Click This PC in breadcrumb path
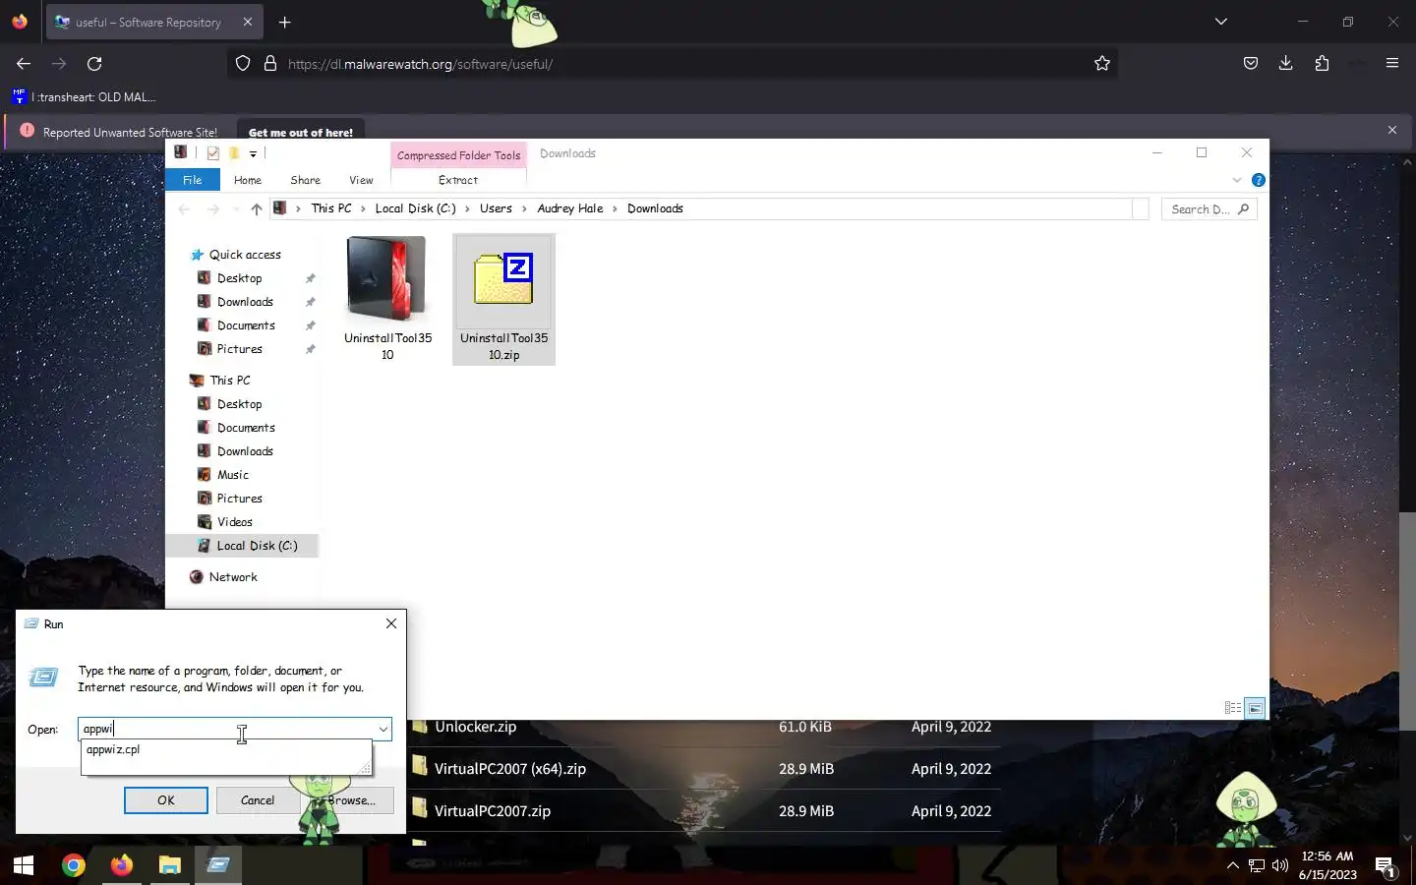The height and width of the screenshot is (885, 1416). (x=331, y=208)
